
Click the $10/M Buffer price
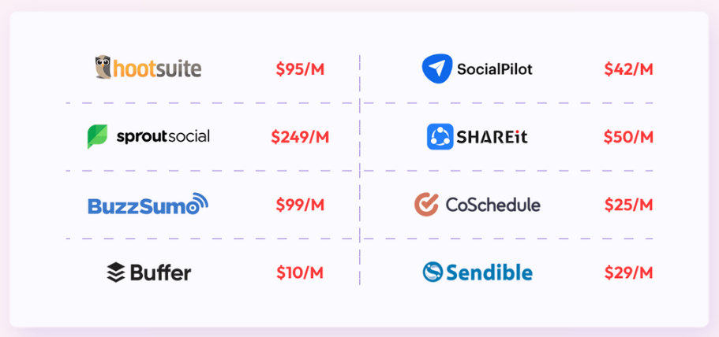click(x=300, y=272)
